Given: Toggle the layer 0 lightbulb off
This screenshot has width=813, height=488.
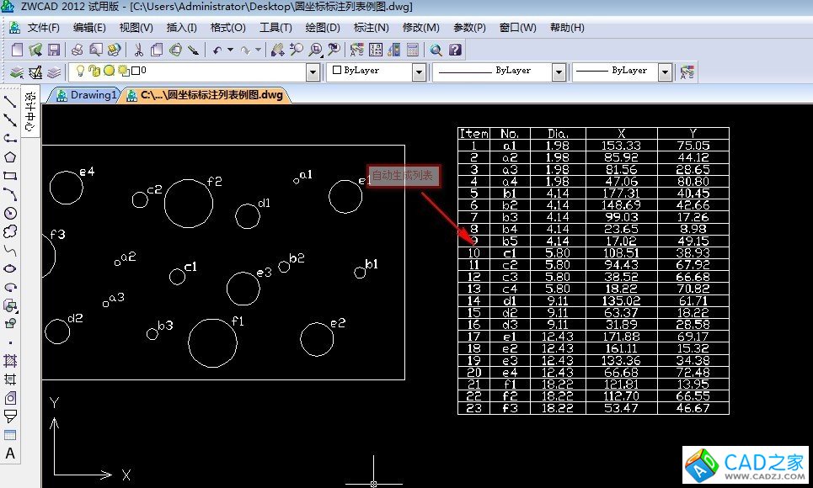Looking at the screenshot, I should pos(80,72).
